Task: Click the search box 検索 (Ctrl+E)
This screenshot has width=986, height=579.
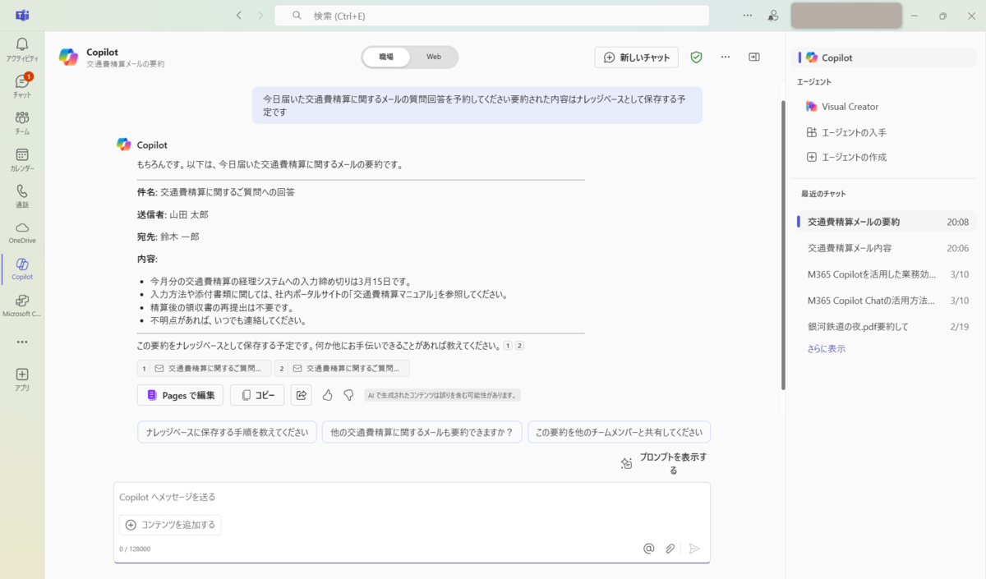Action: coord(491,16)
